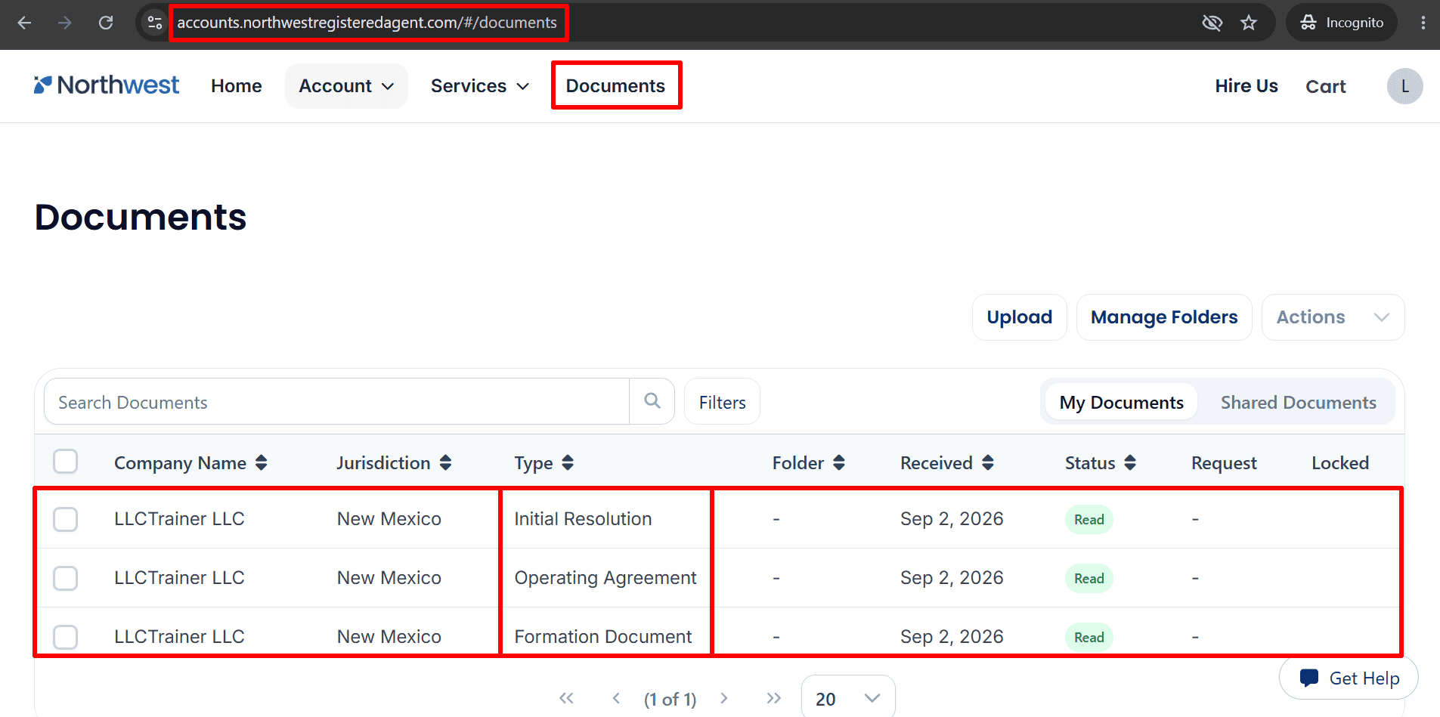The width and height of the screenshot is (1440, 717).
Task: Expand the Account dropdown menu
Action: click(x=346, y=86)
